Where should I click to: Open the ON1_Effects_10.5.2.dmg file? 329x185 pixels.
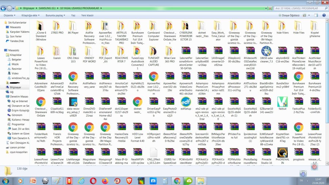tap(154, 153)
